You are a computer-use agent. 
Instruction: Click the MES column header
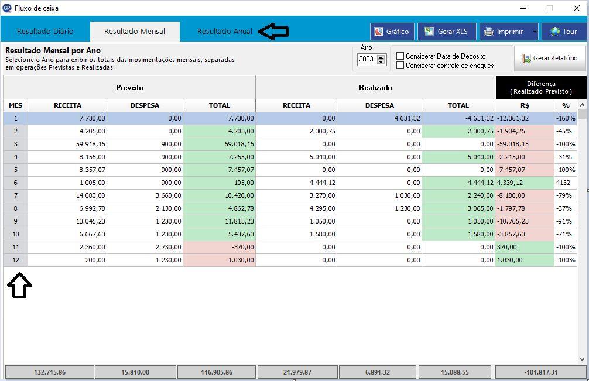[16, 105]
